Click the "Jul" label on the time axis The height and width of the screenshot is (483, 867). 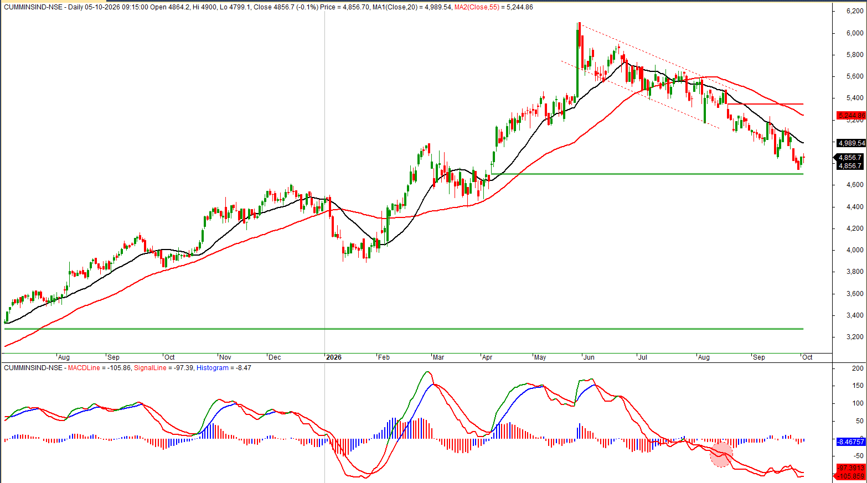[x=643, y=357]
